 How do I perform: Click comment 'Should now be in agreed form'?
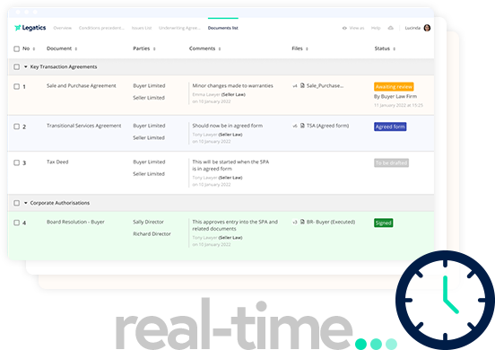227,126
